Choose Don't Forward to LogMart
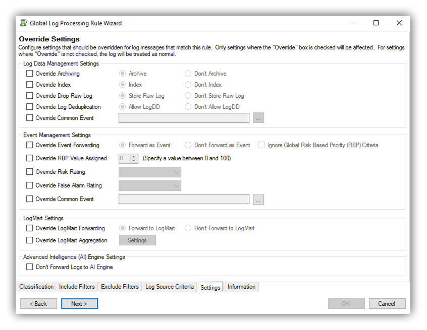This screenshot has width=427, height=330. tap(187, 228)
